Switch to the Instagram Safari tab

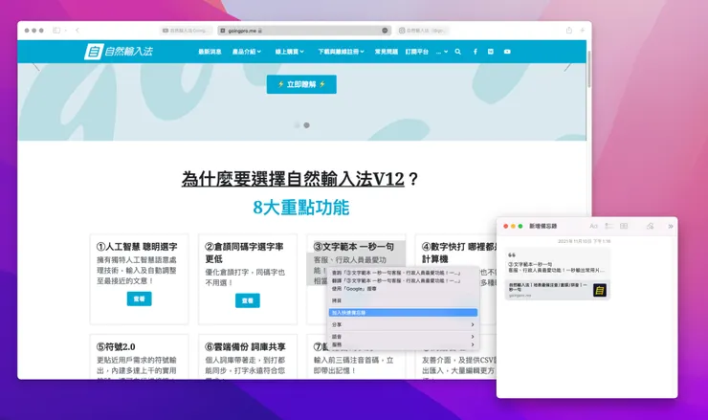click(423, 31)
